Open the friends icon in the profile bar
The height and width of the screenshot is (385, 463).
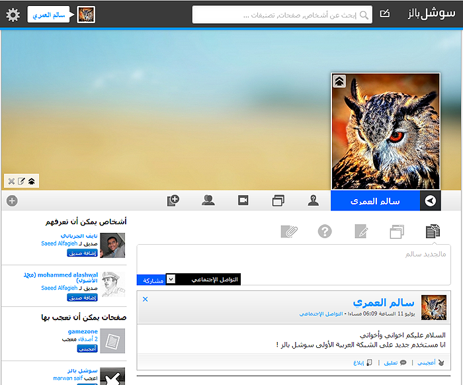pyautogui.click(x=208, y=200)
